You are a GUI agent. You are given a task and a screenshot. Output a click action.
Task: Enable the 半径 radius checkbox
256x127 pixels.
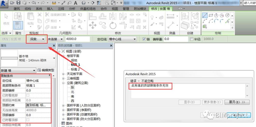click(x=192, y=39)
